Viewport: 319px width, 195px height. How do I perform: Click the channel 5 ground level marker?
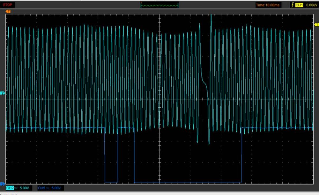click(2, 184)
